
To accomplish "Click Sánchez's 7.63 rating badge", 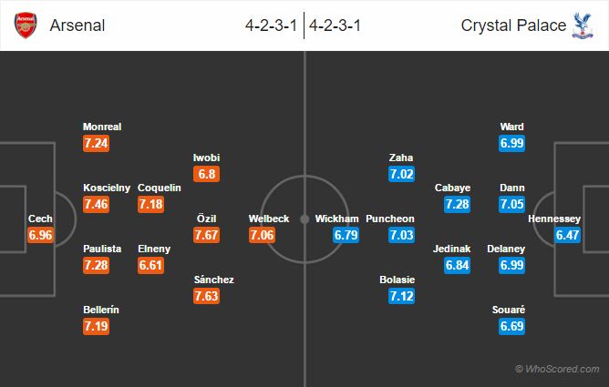I will 206,295.
